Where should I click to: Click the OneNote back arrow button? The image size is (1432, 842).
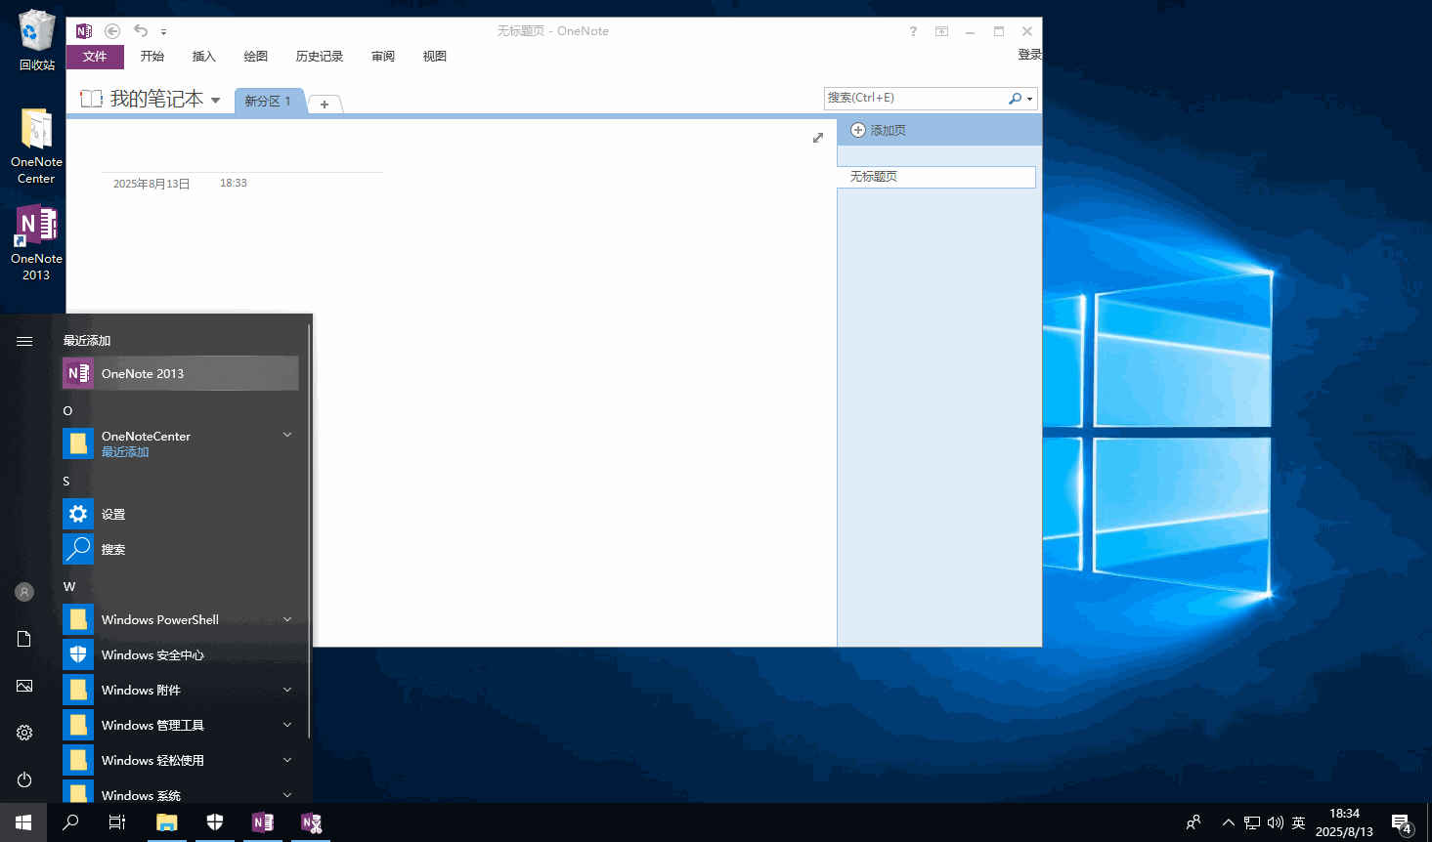point(112,31)
